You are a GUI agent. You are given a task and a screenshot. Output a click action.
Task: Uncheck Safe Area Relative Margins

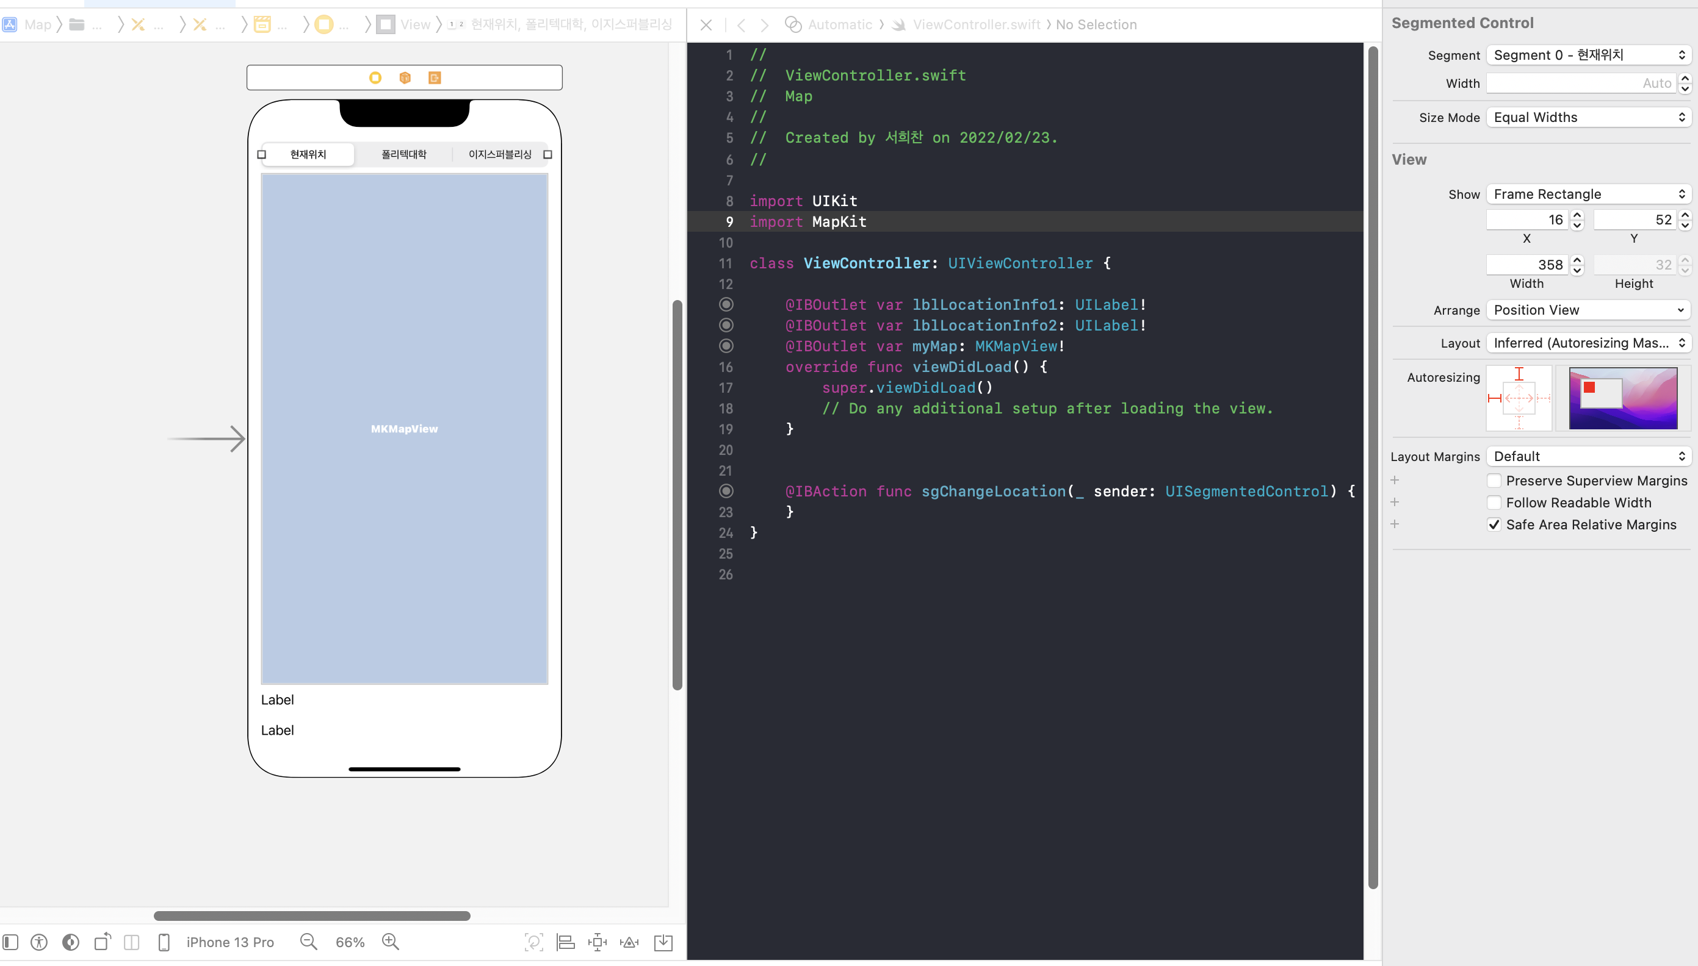pos(1494,524)
